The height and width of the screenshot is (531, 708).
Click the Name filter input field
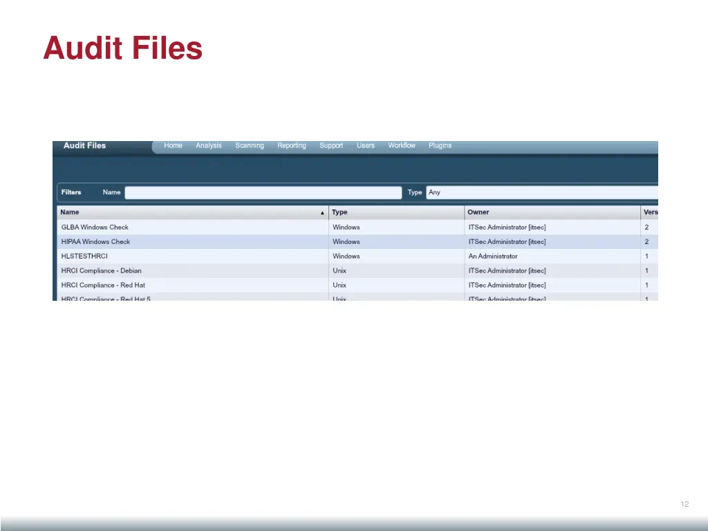click(263, 192)
